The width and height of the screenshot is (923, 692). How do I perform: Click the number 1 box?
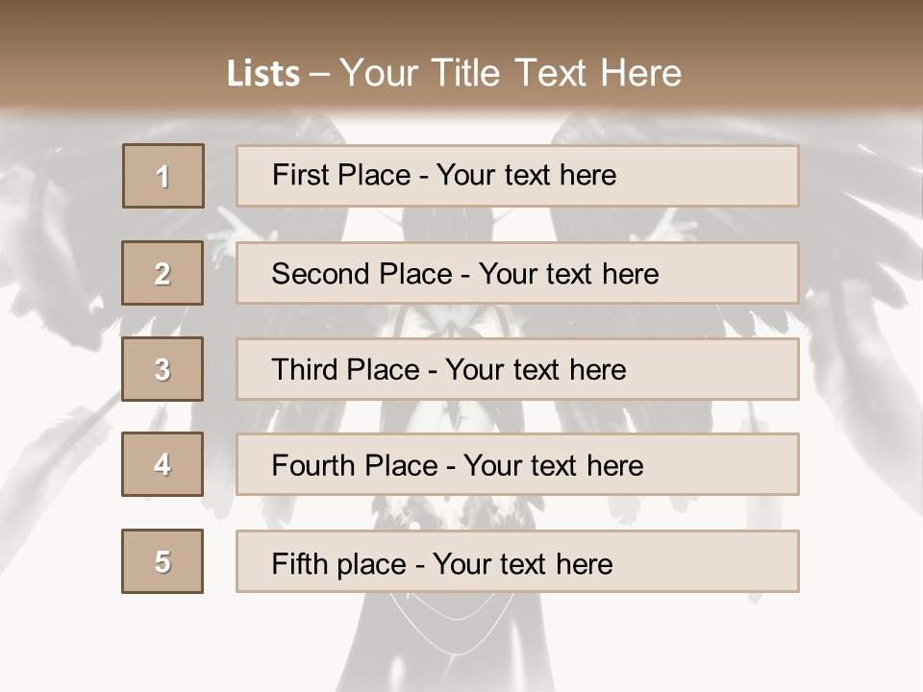163,176
